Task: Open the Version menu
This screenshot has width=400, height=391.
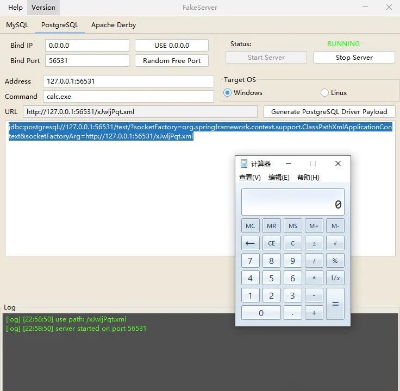Action: coord(43,8)
